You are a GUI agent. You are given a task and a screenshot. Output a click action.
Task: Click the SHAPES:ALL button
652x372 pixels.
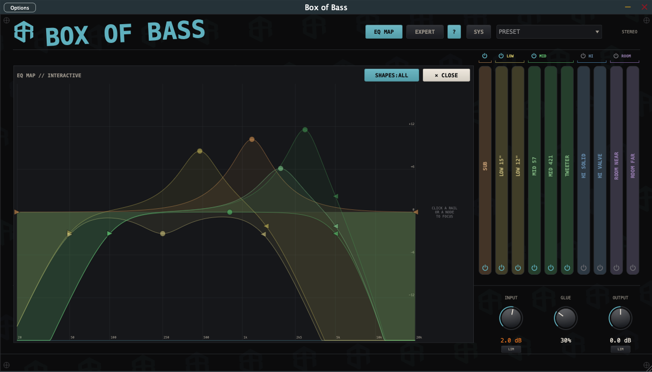(x=392, y=75)
